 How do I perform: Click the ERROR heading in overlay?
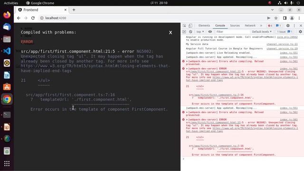[x=27, y=42]
